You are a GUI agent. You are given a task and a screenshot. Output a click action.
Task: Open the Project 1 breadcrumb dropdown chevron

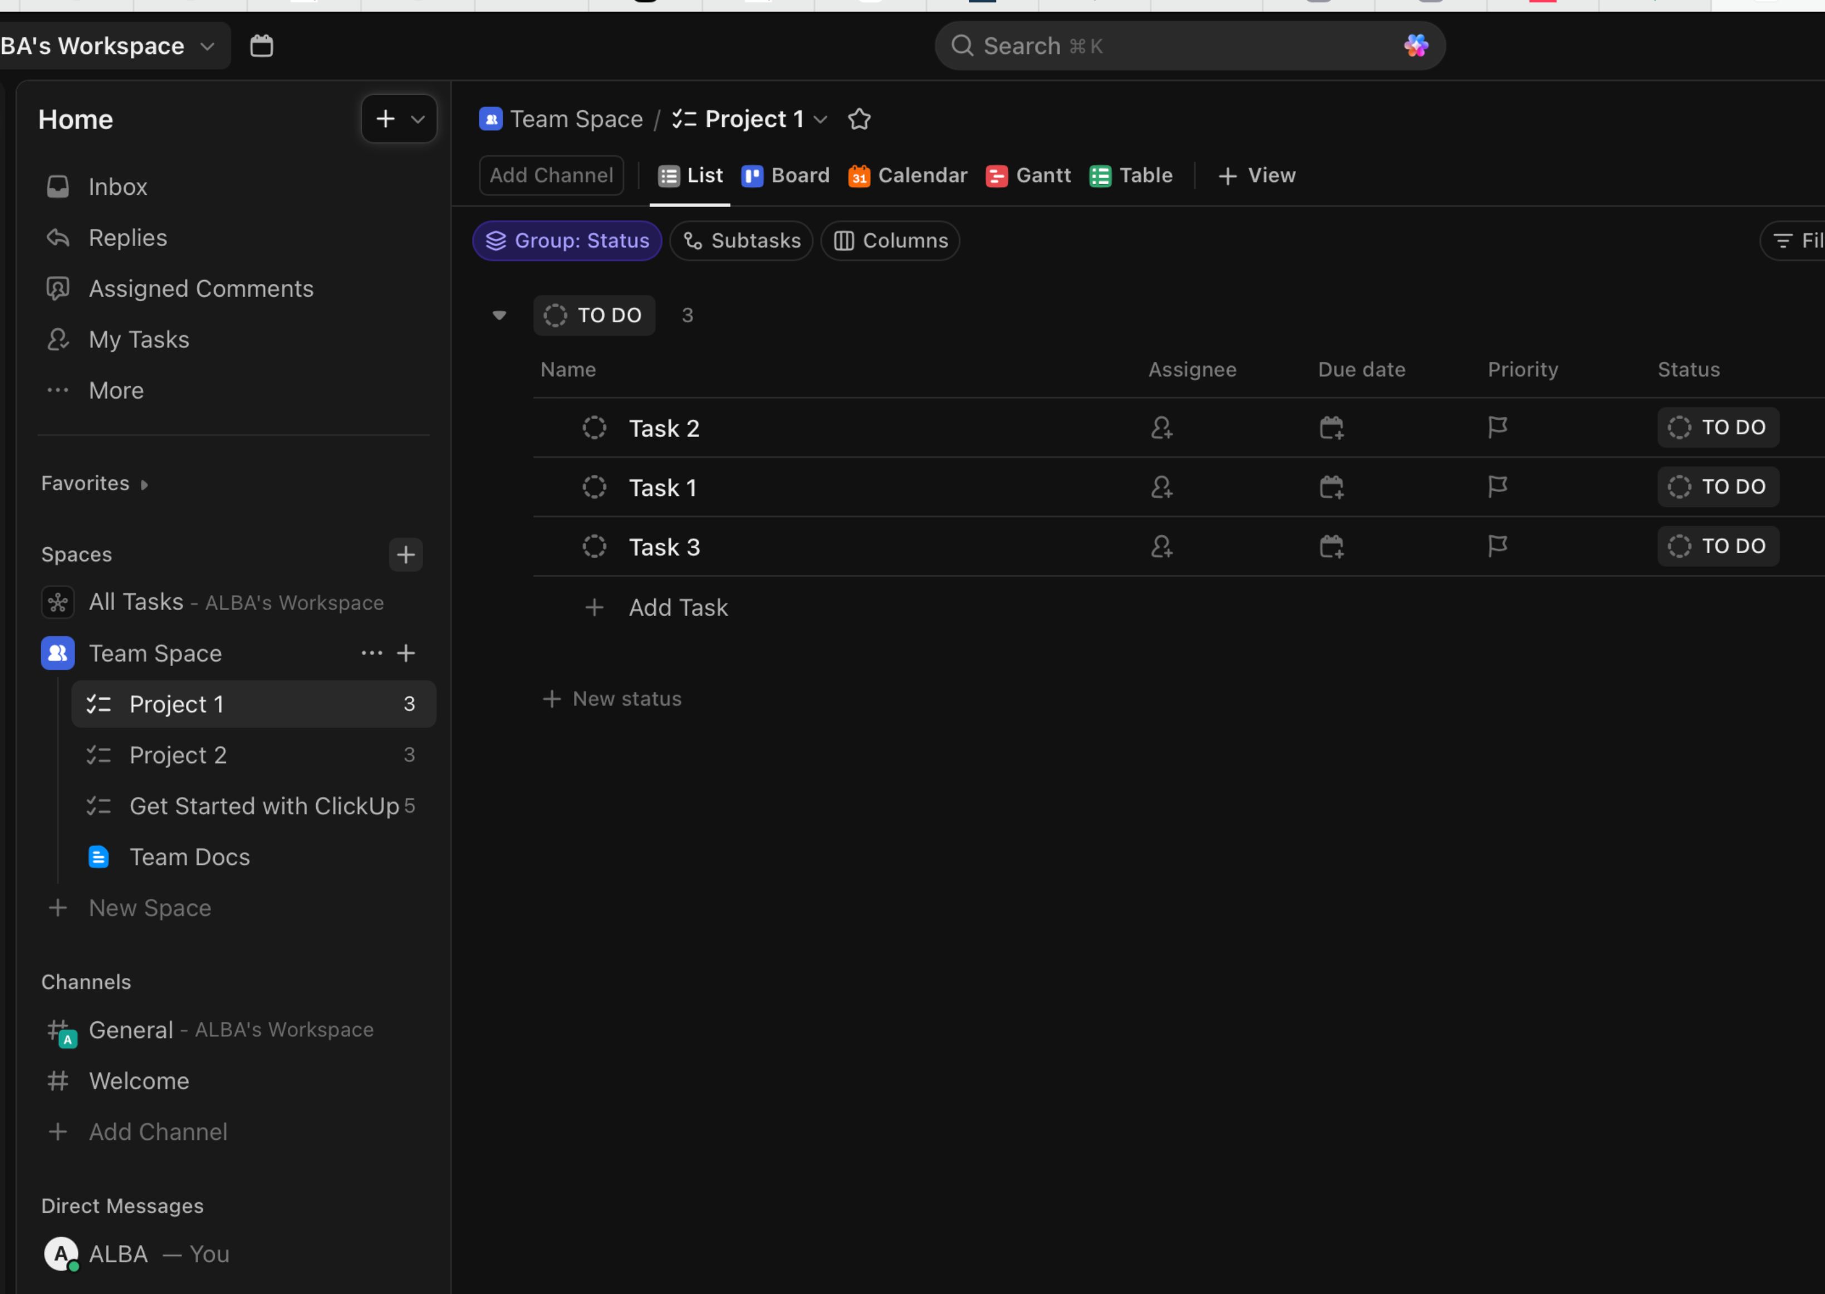click(x=820, y=120)
